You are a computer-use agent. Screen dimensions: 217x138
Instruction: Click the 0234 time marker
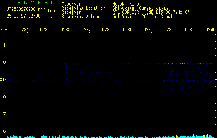coord(86,30)
